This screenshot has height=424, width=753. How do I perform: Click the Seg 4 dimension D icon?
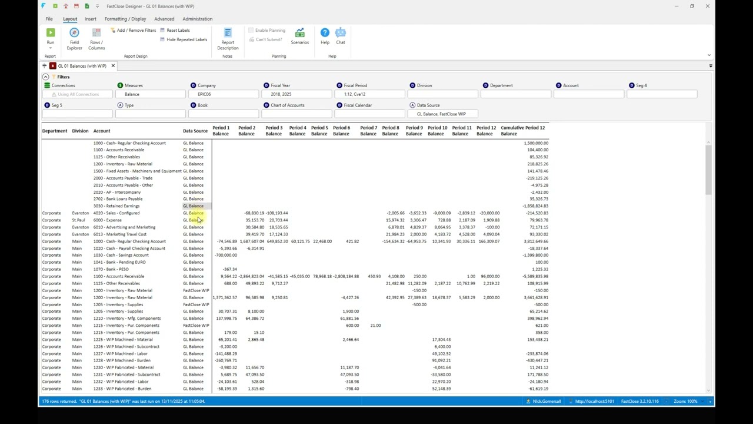(x=631, y=85)
